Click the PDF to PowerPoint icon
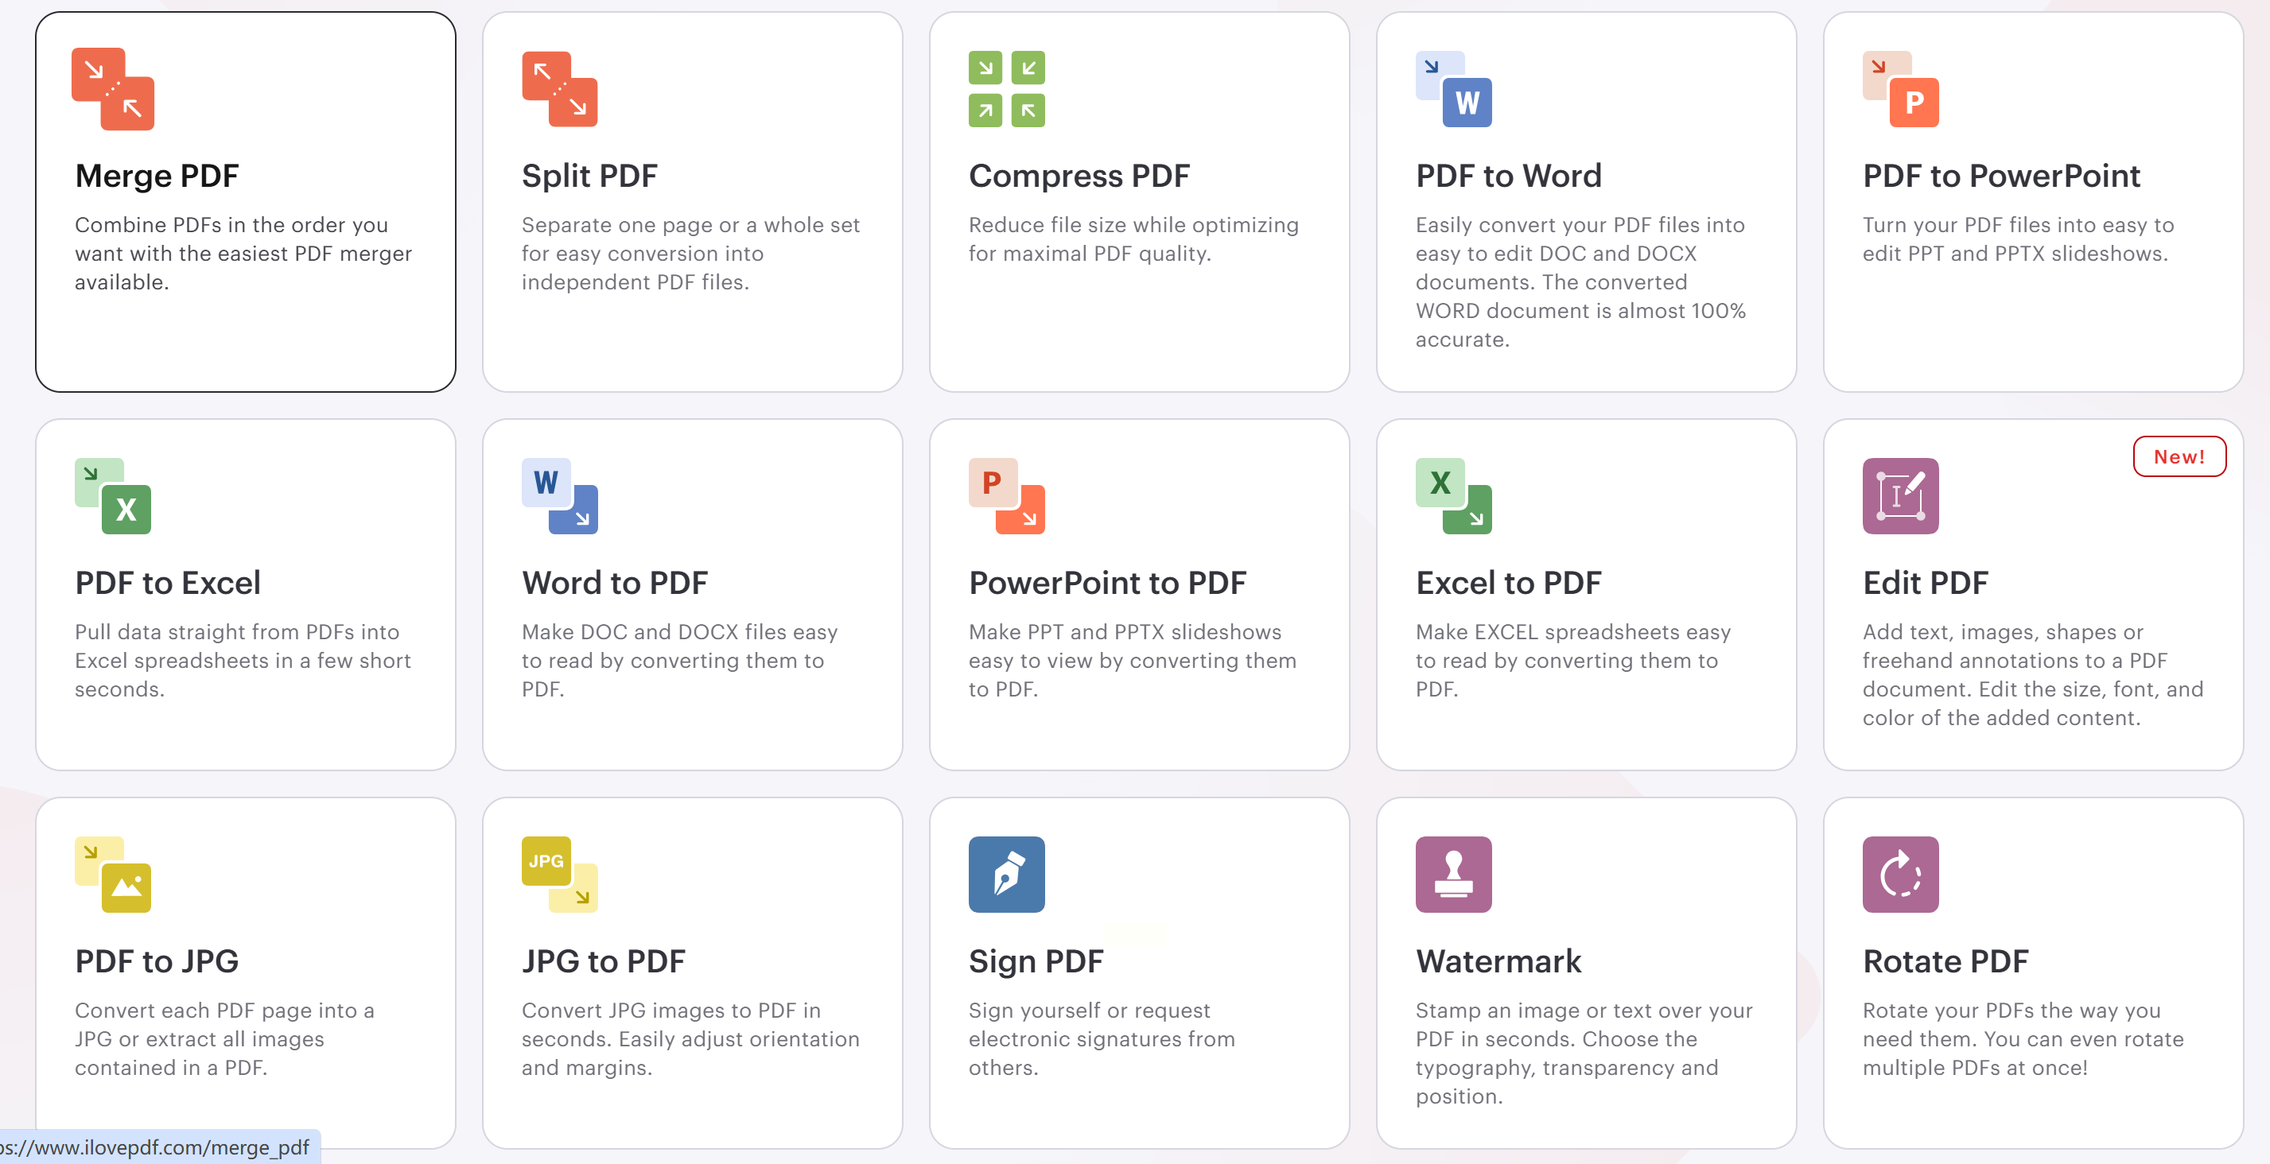The image size is (2270, 1164). tap(1900, 89)
